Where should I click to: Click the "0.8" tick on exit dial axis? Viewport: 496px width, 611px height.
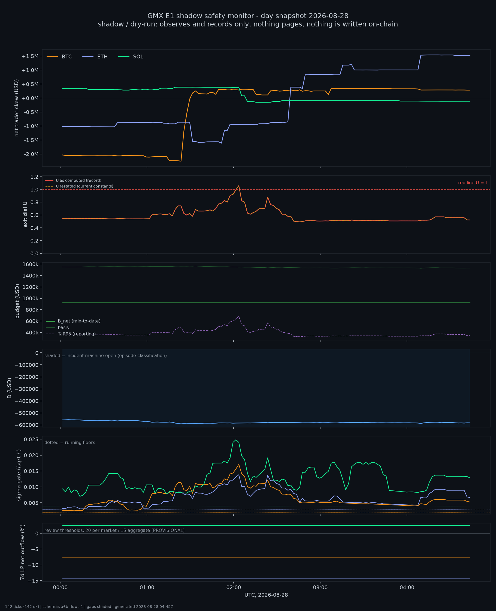point(34,202)
